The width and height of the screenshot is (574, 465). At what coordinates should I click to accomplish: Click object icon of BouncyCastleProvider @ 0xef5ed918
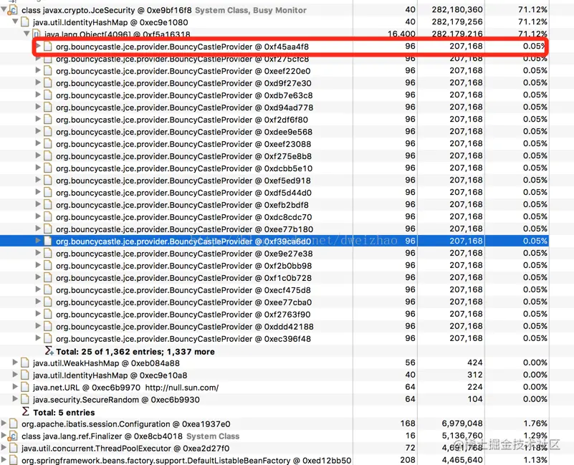point(47,180)
